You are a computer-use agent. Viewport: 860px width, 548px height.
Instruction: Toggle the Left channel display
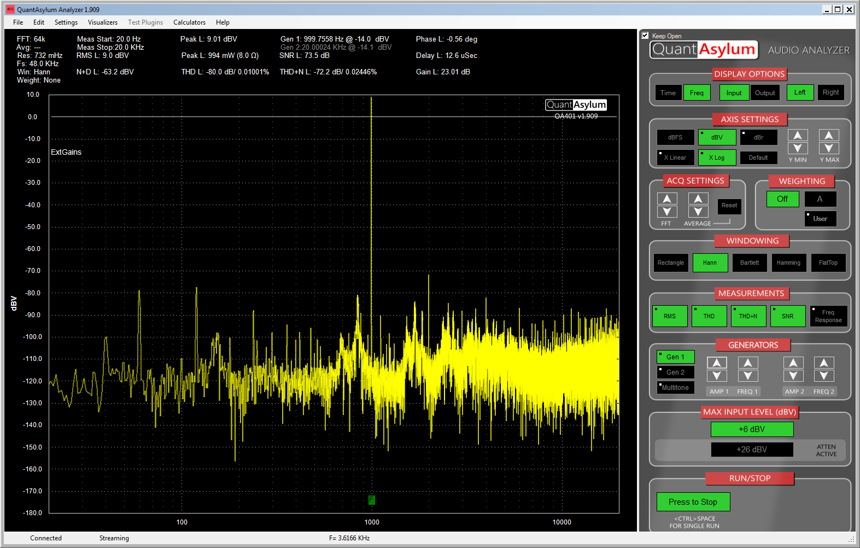click(x=800, y=92)
